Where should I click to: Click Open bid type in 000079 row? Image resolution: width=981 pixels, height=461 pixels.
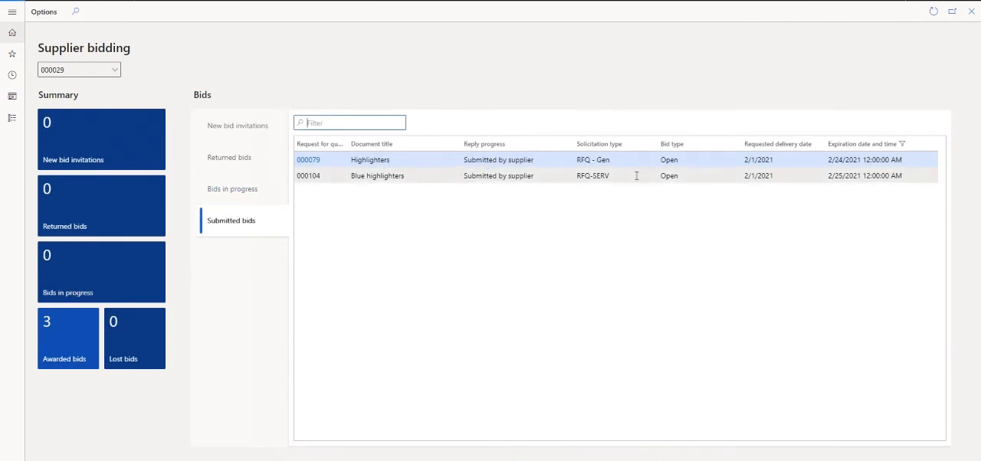coord(669,160)
